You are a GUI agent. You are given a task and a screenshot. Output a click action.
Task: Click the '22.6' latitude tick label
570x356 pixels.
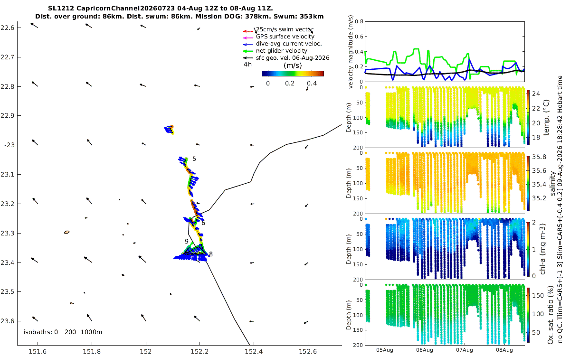click(8, 28)
